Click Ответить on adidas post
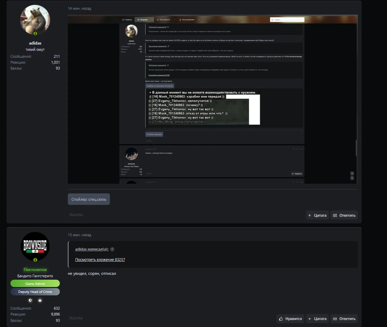The width and height of the screenshot is (387, 327). click(x=344, y=215)
